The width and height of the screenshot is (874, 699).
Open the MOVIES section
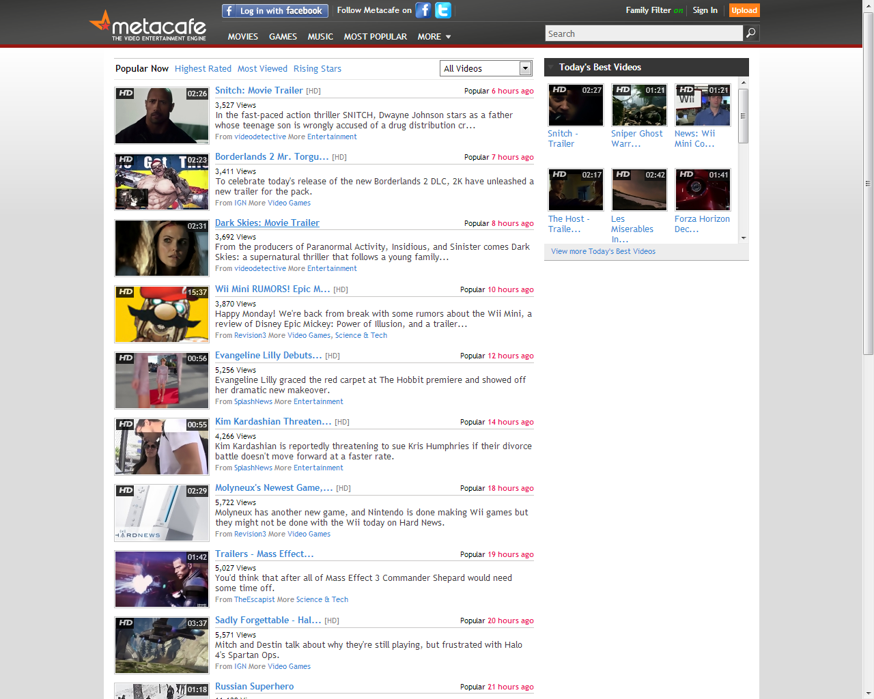(x=243, y=37)
